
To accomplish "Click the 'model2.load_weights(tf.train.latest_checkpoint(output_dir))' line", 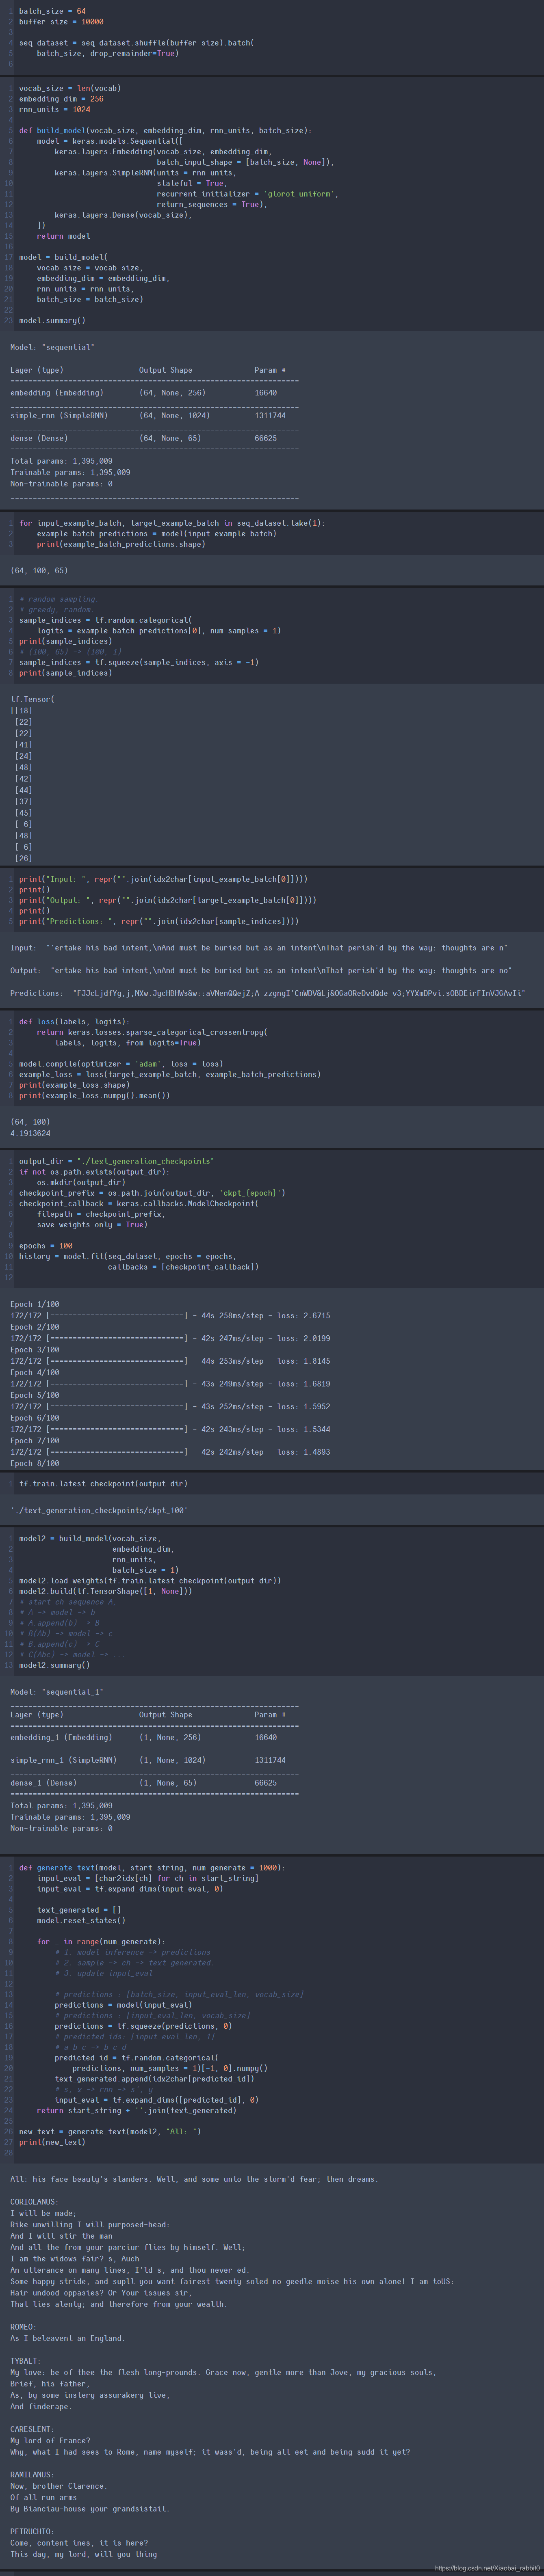I will point(150,1580).
